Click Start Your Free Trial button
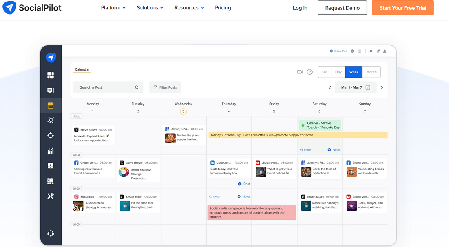The image size is (449, 247). [402, 8]
